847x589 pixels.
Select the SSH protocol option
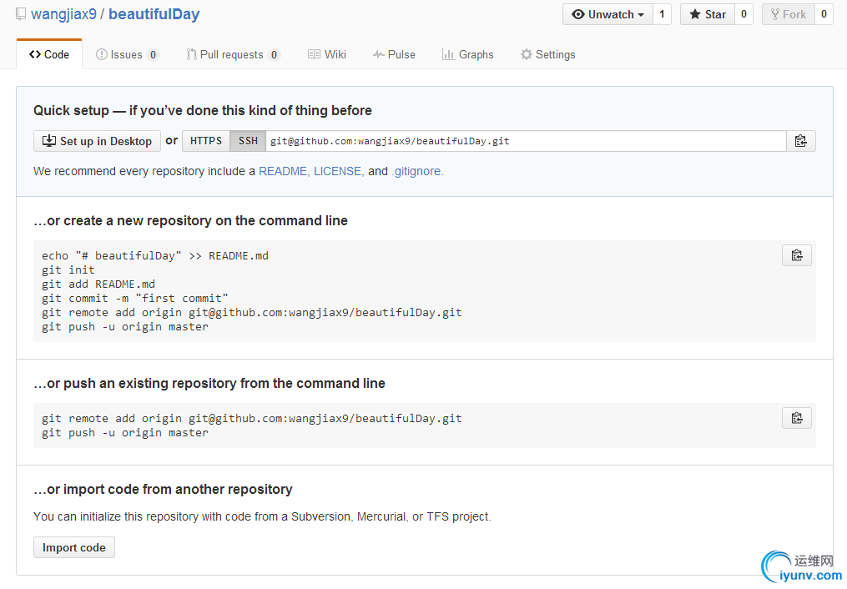(x=248, y=141)
